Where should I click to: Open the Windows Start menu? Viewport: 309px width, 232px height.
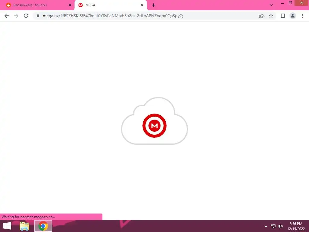(7, 226)
